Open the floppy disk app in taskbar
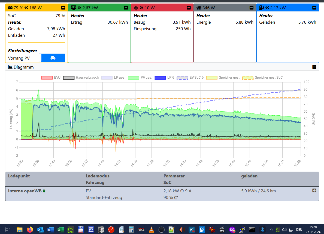 81,229
